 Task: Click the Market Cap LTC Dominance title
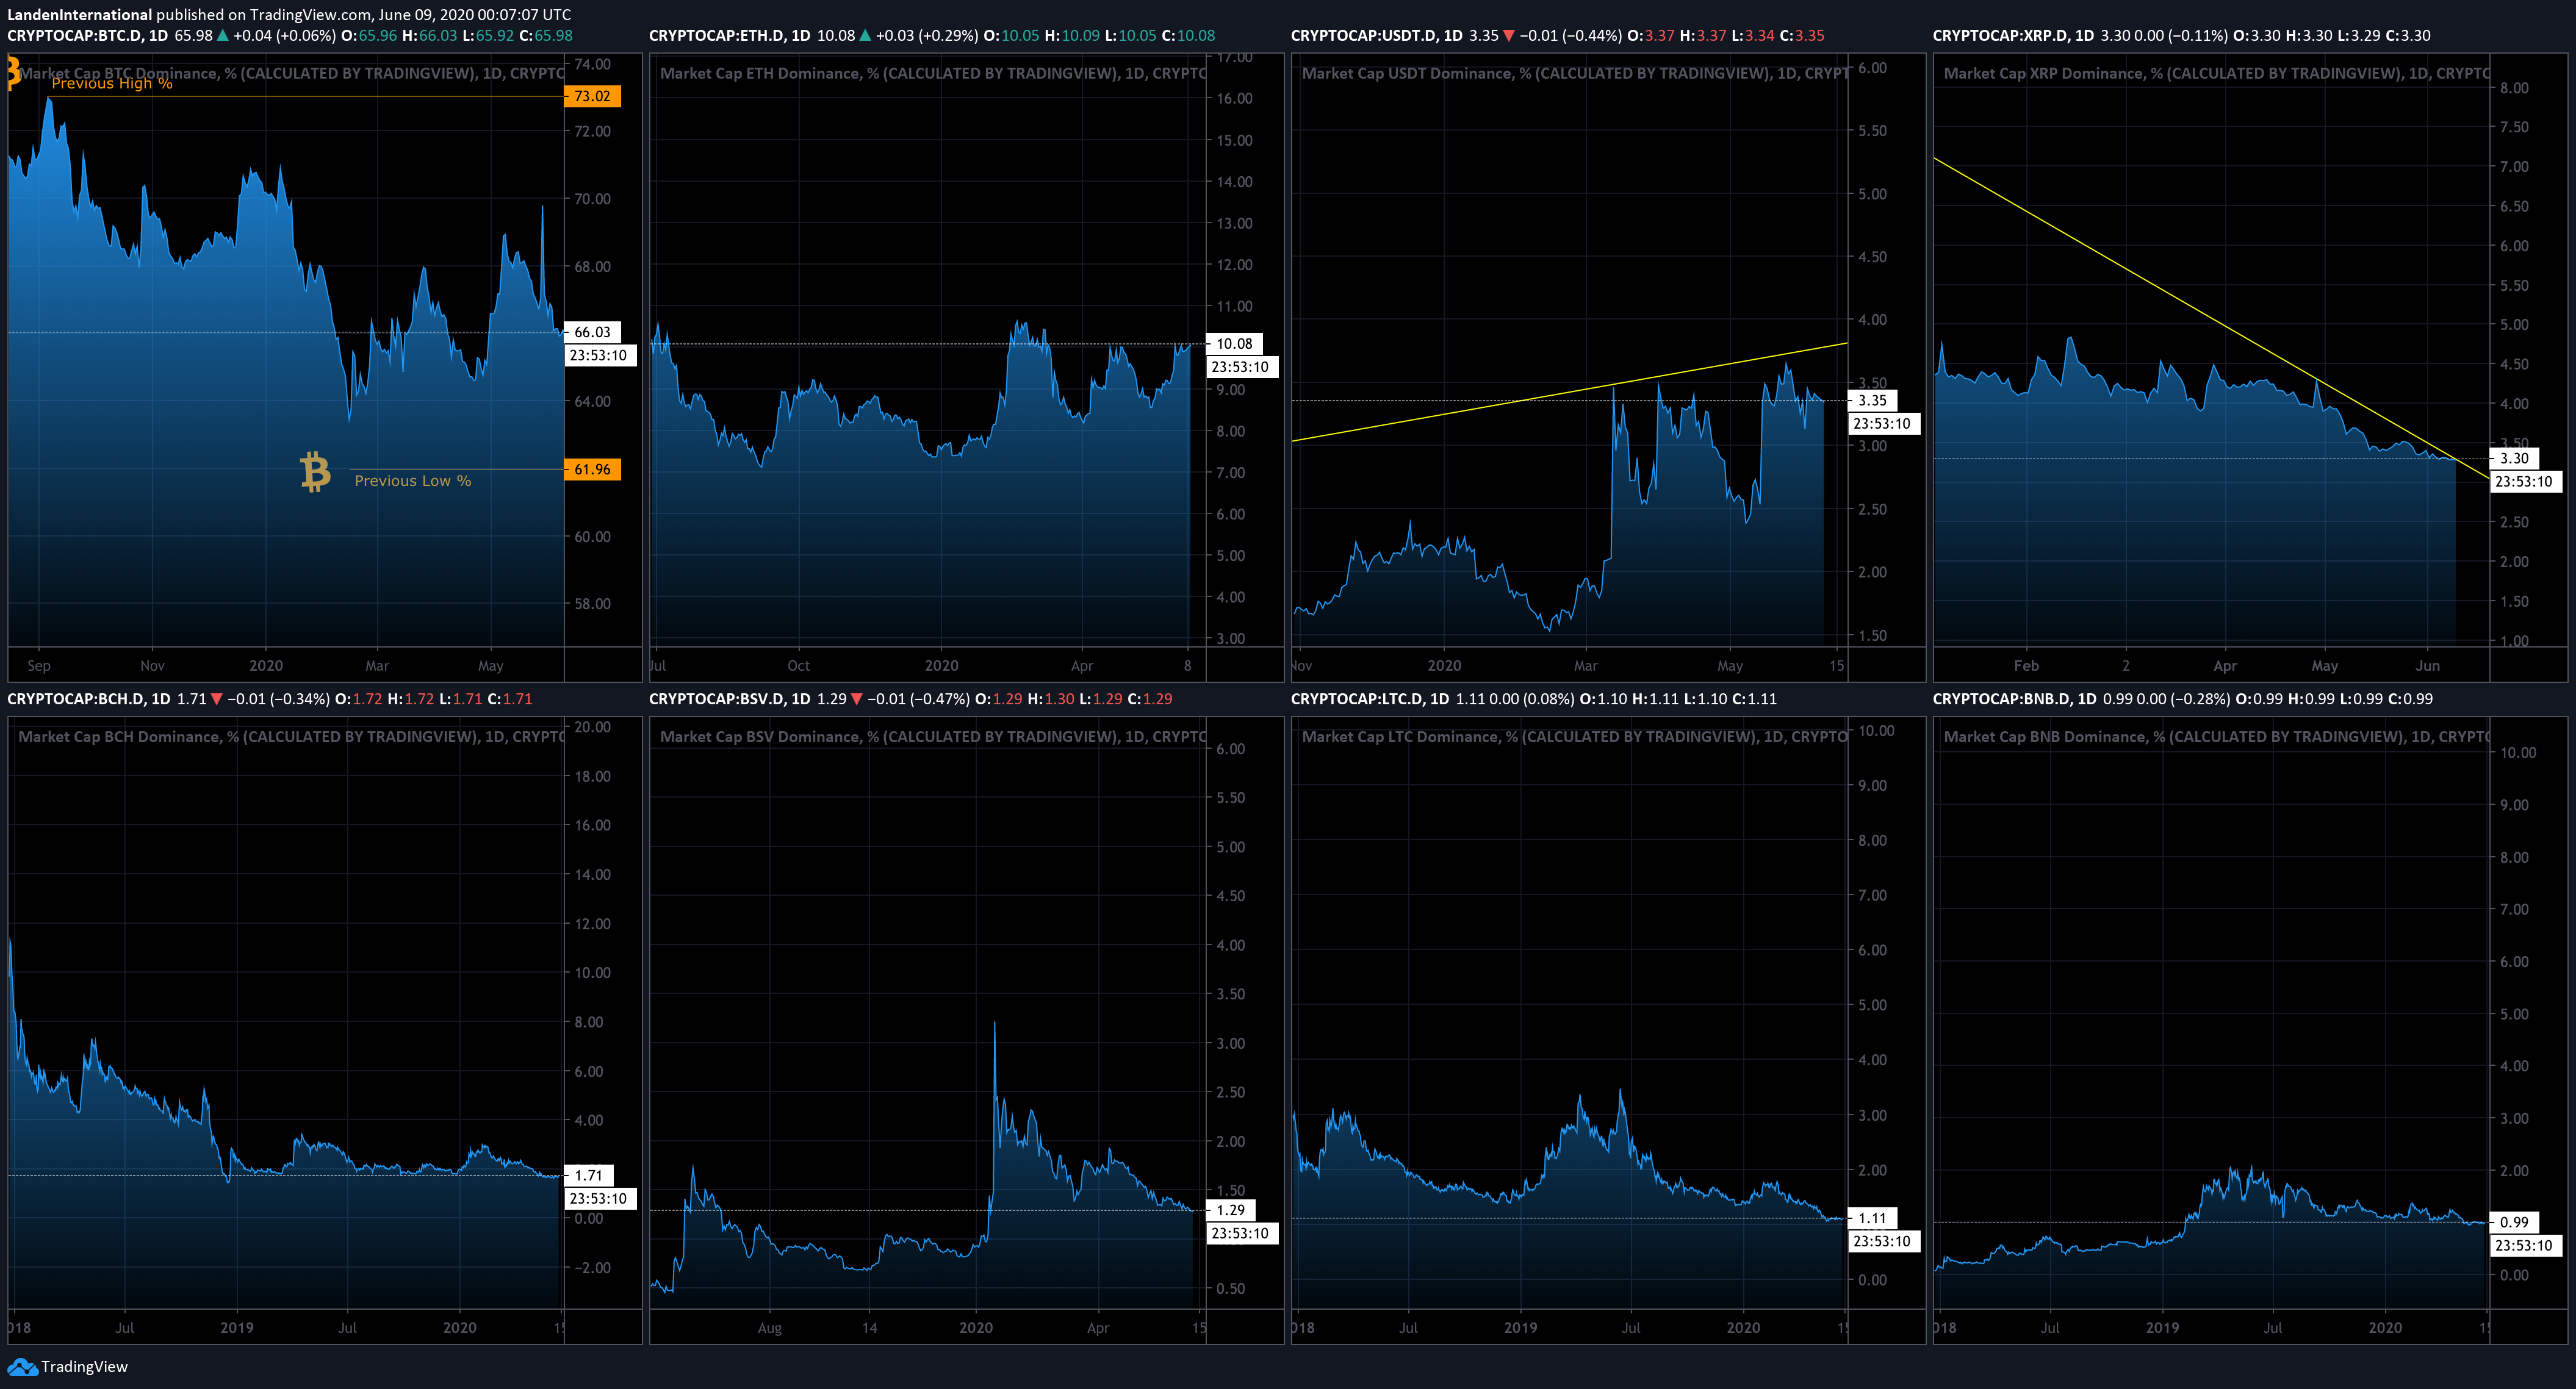pos(1575,737)
